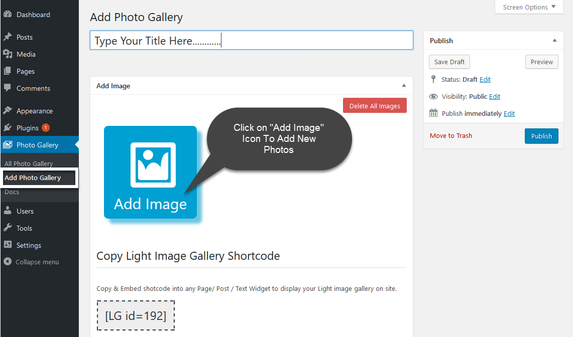Viewport: 573px width, 337px height.
Task: Open the Docs submenu item
Action: point(12,192)
